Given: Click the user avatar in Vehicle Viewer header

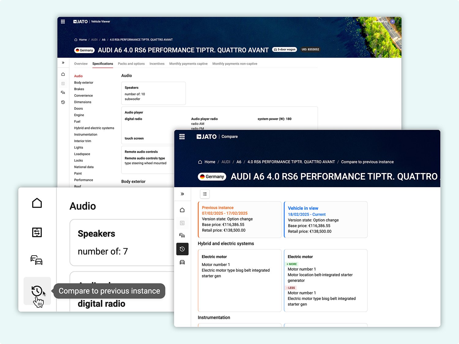Looking at the screenshot, I should pos(393,21).
